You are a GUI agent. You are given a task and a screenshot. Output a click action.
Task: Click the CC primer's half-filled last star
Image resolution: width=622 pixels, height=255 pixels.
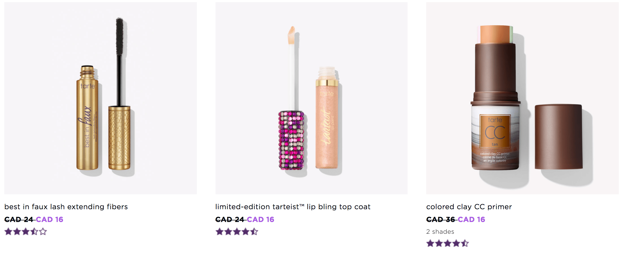point(465,243)
